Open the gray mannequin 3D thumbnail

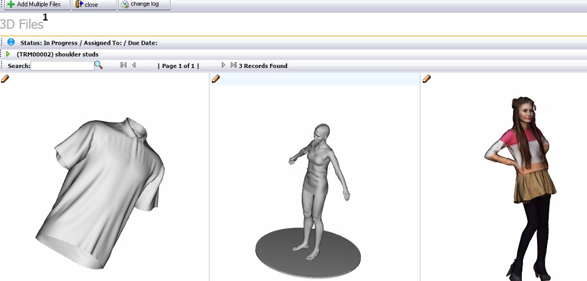pos(308,200)
